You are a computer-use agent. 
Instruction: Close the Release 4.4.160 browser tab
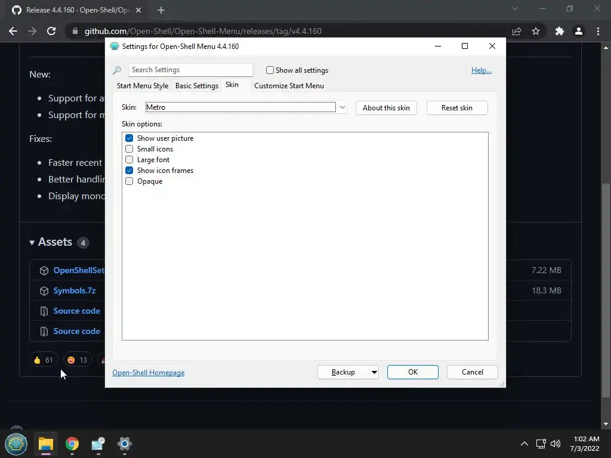point(138,10)
